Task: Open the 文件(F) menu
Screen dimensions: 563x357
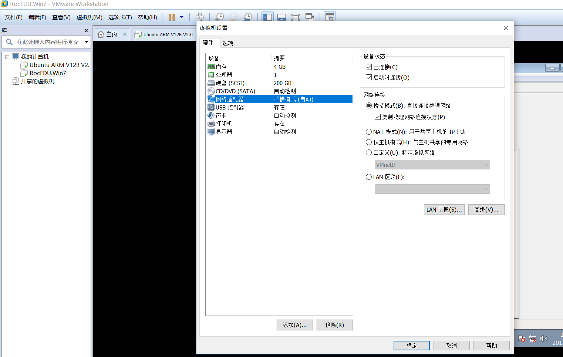Action: pyautogui.click(x=14, y=17)
